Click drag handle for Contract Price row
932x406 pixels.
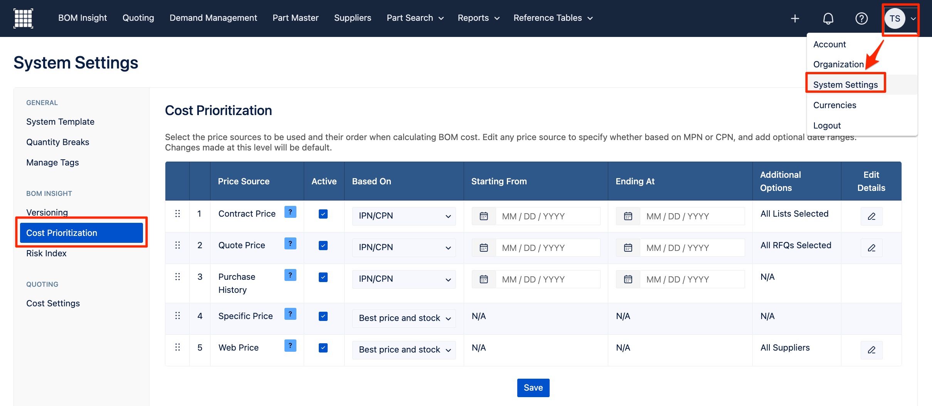click(177, 214)
